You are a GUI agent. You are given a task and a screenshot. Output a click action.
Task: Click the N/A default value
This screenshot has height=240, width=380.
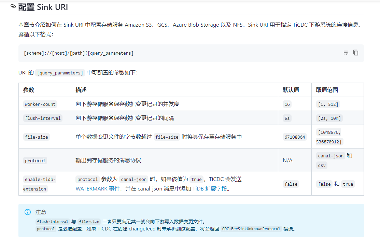288,160
